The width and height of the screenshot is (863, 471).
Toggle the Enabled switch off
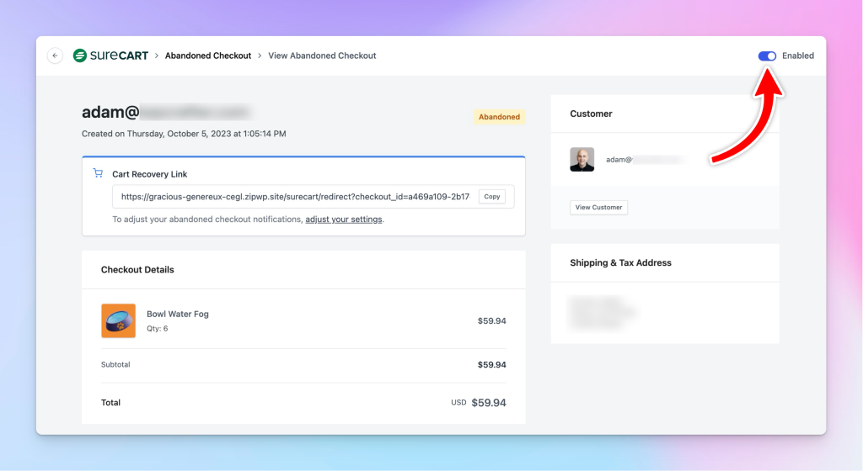click(x=767, y=56)
